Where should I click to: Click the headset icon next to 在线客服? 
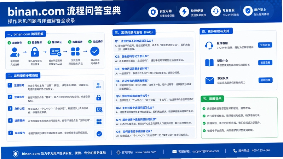(x=209, y=46)
